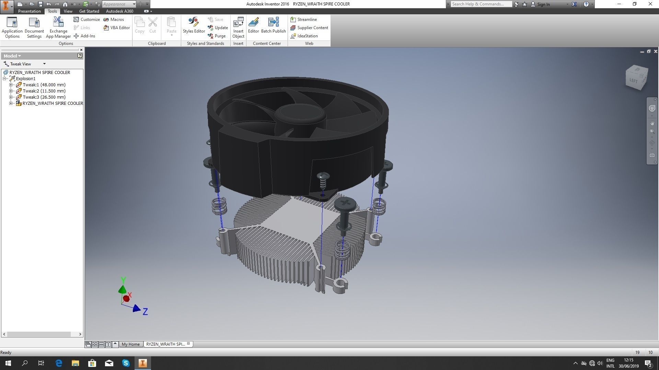Close the Model browser panel
The width and height of the screenshot is (659, 370).
coord(81,50)
